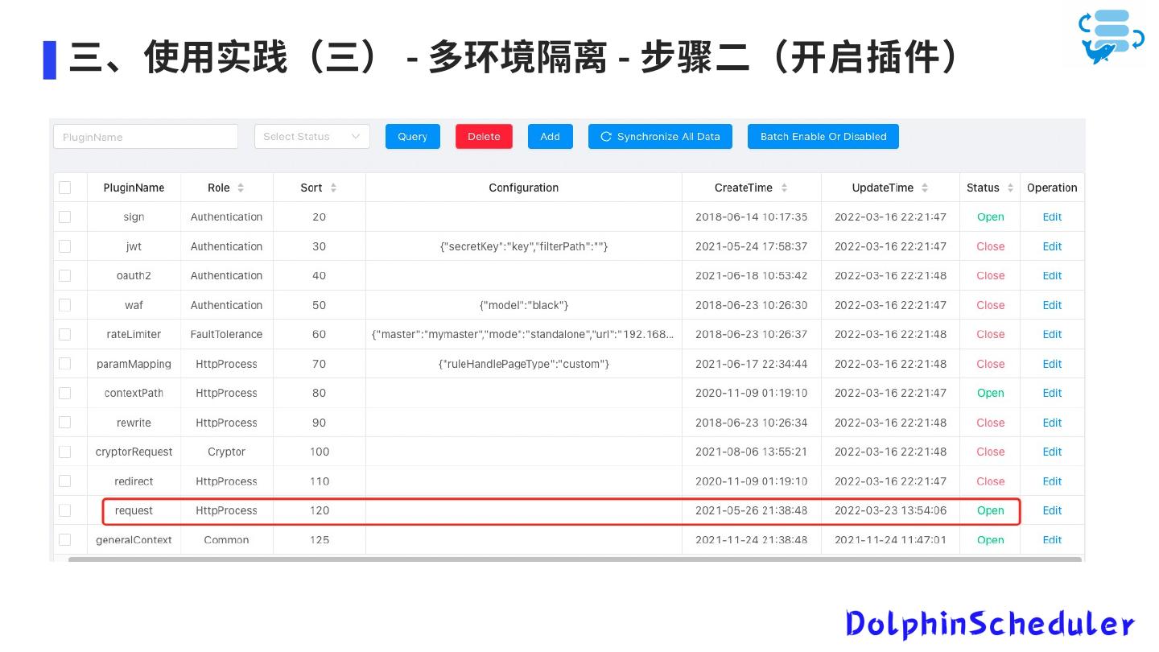Tick the rateLimiter plugin checkbox
Screen dimensions: 1159x652
tap(65, 334)
